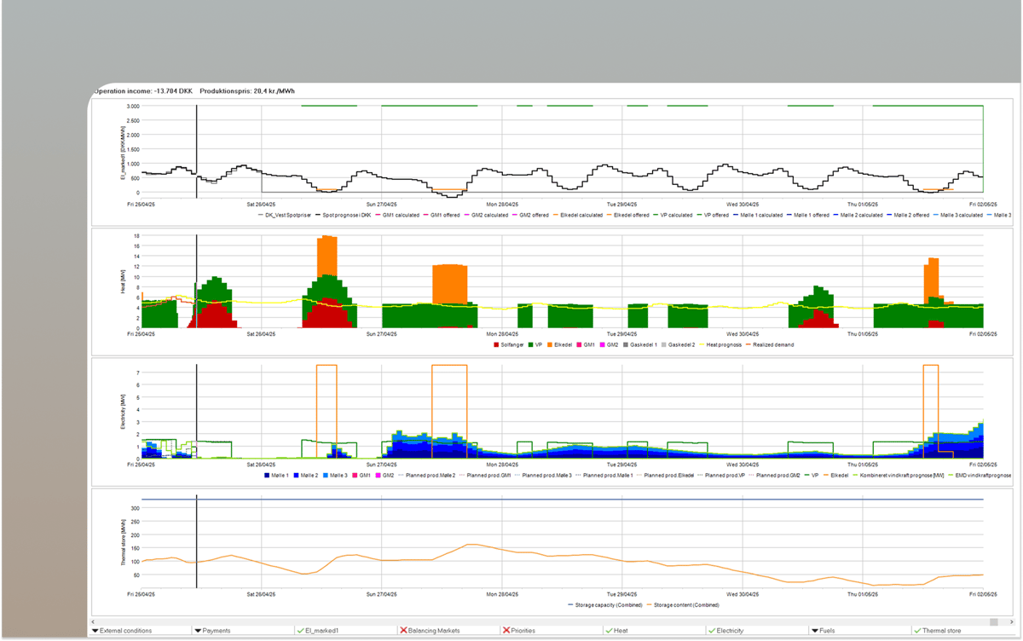Select the GM2 calculated legend entry
The width and height of the screenshot is (1023, 641).
pos(486,215)
